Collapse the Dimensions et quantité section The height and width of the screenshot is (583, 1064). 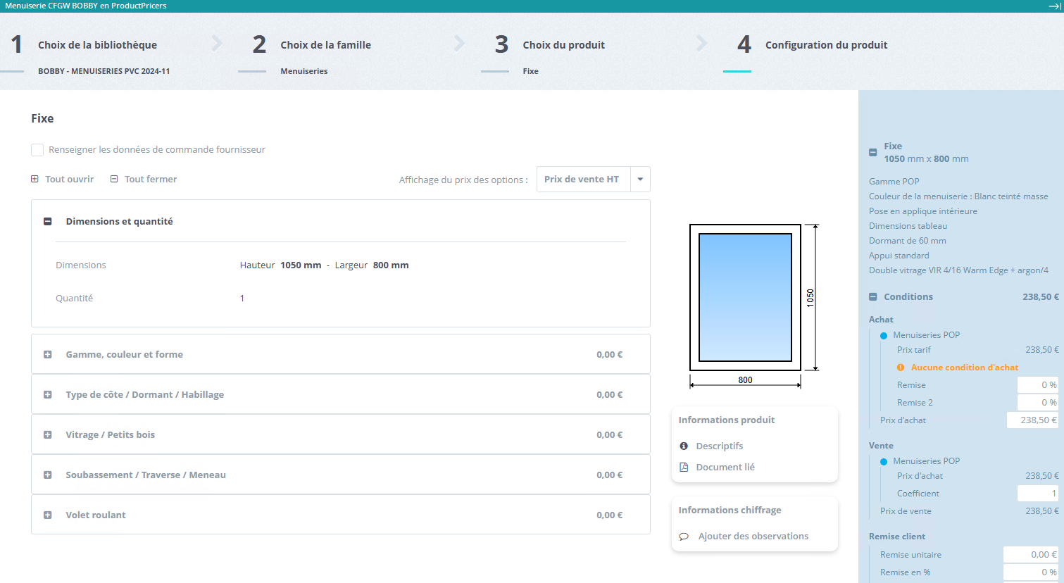click(x=48, y=221)
